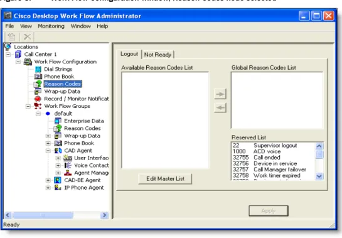Expand the User Interface node
Viewport: 342px width, 238px height.
[x=58, y=158]
